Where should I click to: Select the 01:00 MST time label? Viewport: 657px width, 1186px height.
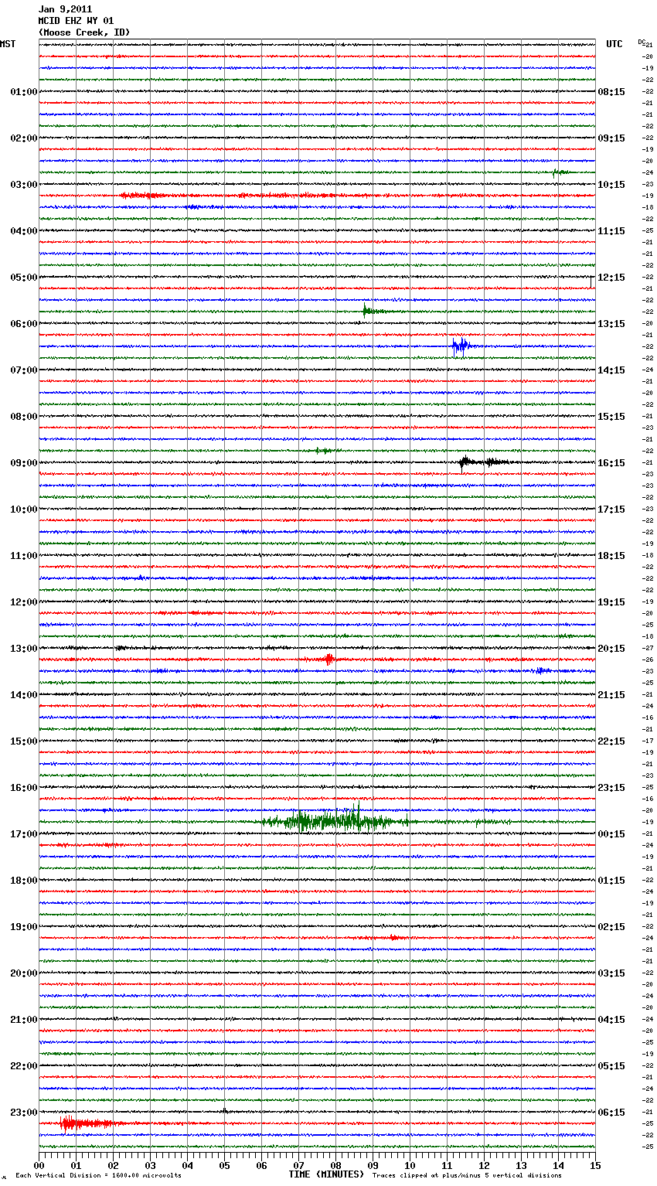[x=24, y=92]
